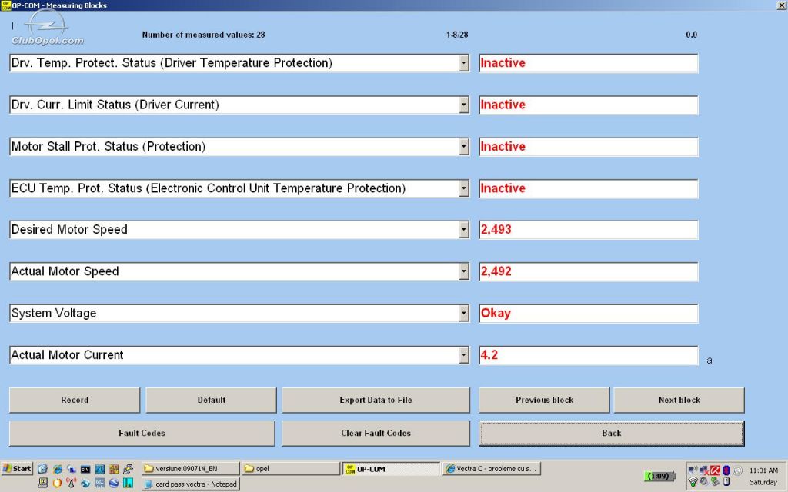The image size is (788, 492).
Task: Click the '1-8/28' block indicator
Action: pyautogui.click(x=457, y=35)
